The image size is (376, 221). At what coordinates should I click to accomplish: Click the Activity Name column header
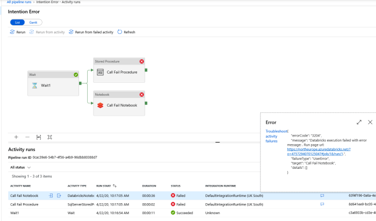[20, 186]
